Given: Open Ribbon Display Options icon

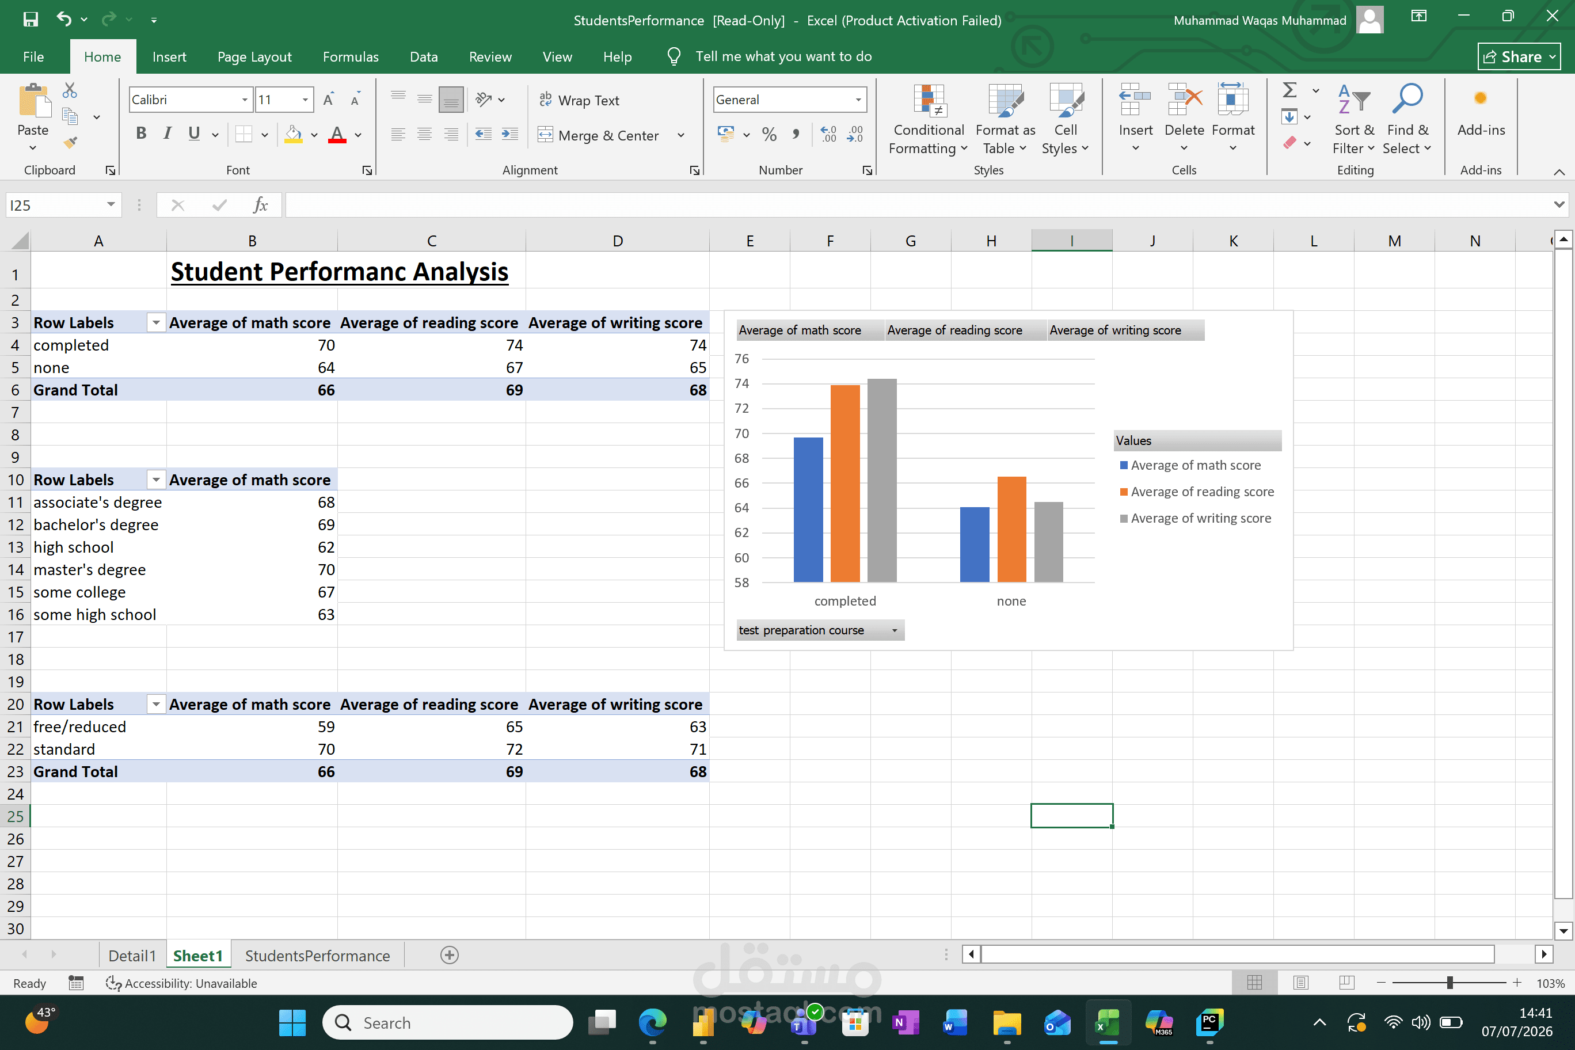Looking at the screenshot, I should pyautogui.click(x=1419, y=17).
